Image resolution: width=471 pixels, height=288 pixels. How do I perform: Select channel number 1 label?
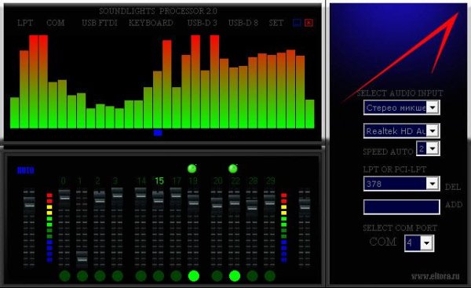80,180
